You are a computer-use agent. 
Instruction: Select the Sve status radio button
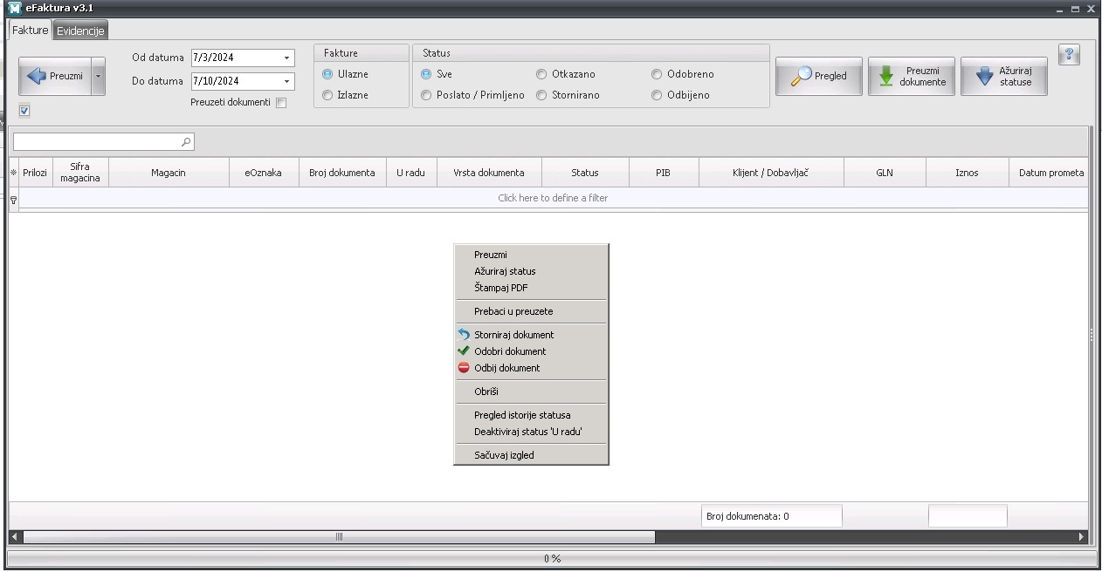(426, 74)
